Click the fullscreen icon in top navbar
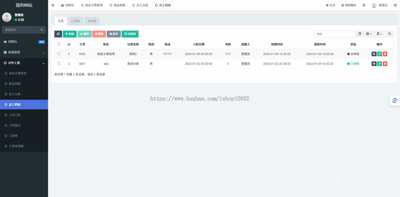This screenshot has width=400, height=197. [364, 5]
